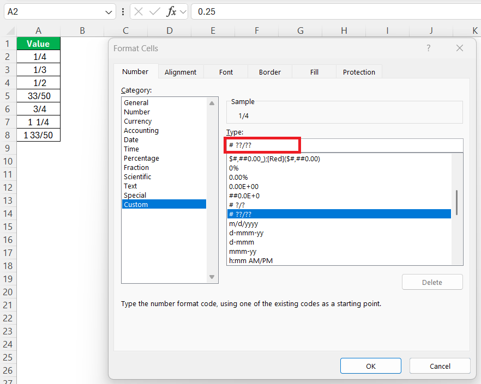Click the Cancel button

440,366
